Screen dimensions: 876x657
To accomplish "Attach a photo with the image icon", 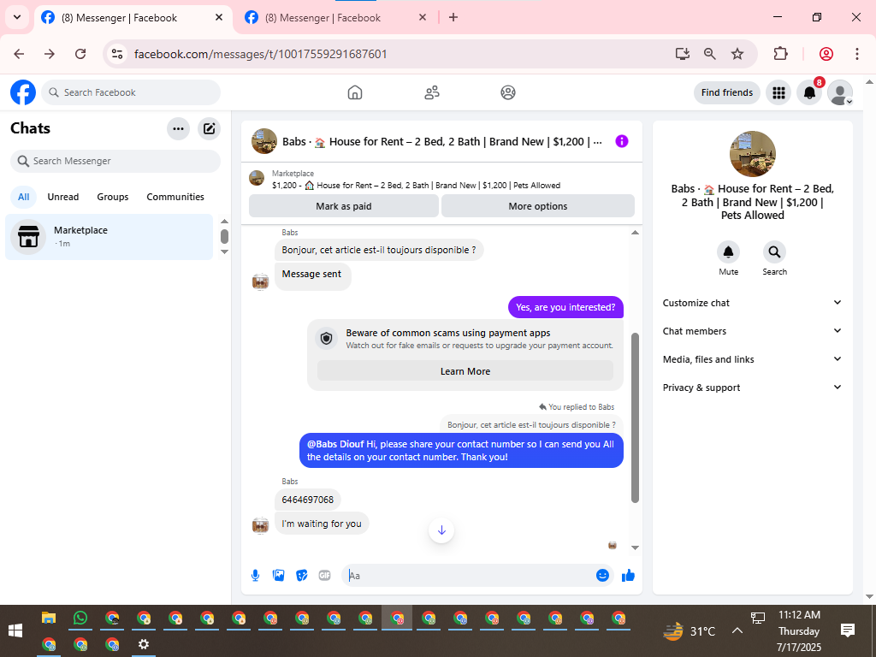I will (278, 576).
